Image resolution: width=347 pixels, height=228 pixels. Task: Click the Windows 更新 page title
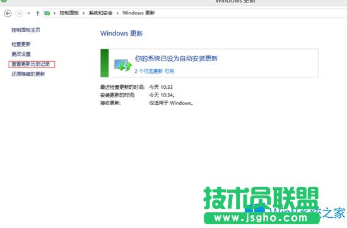point(122,33)
